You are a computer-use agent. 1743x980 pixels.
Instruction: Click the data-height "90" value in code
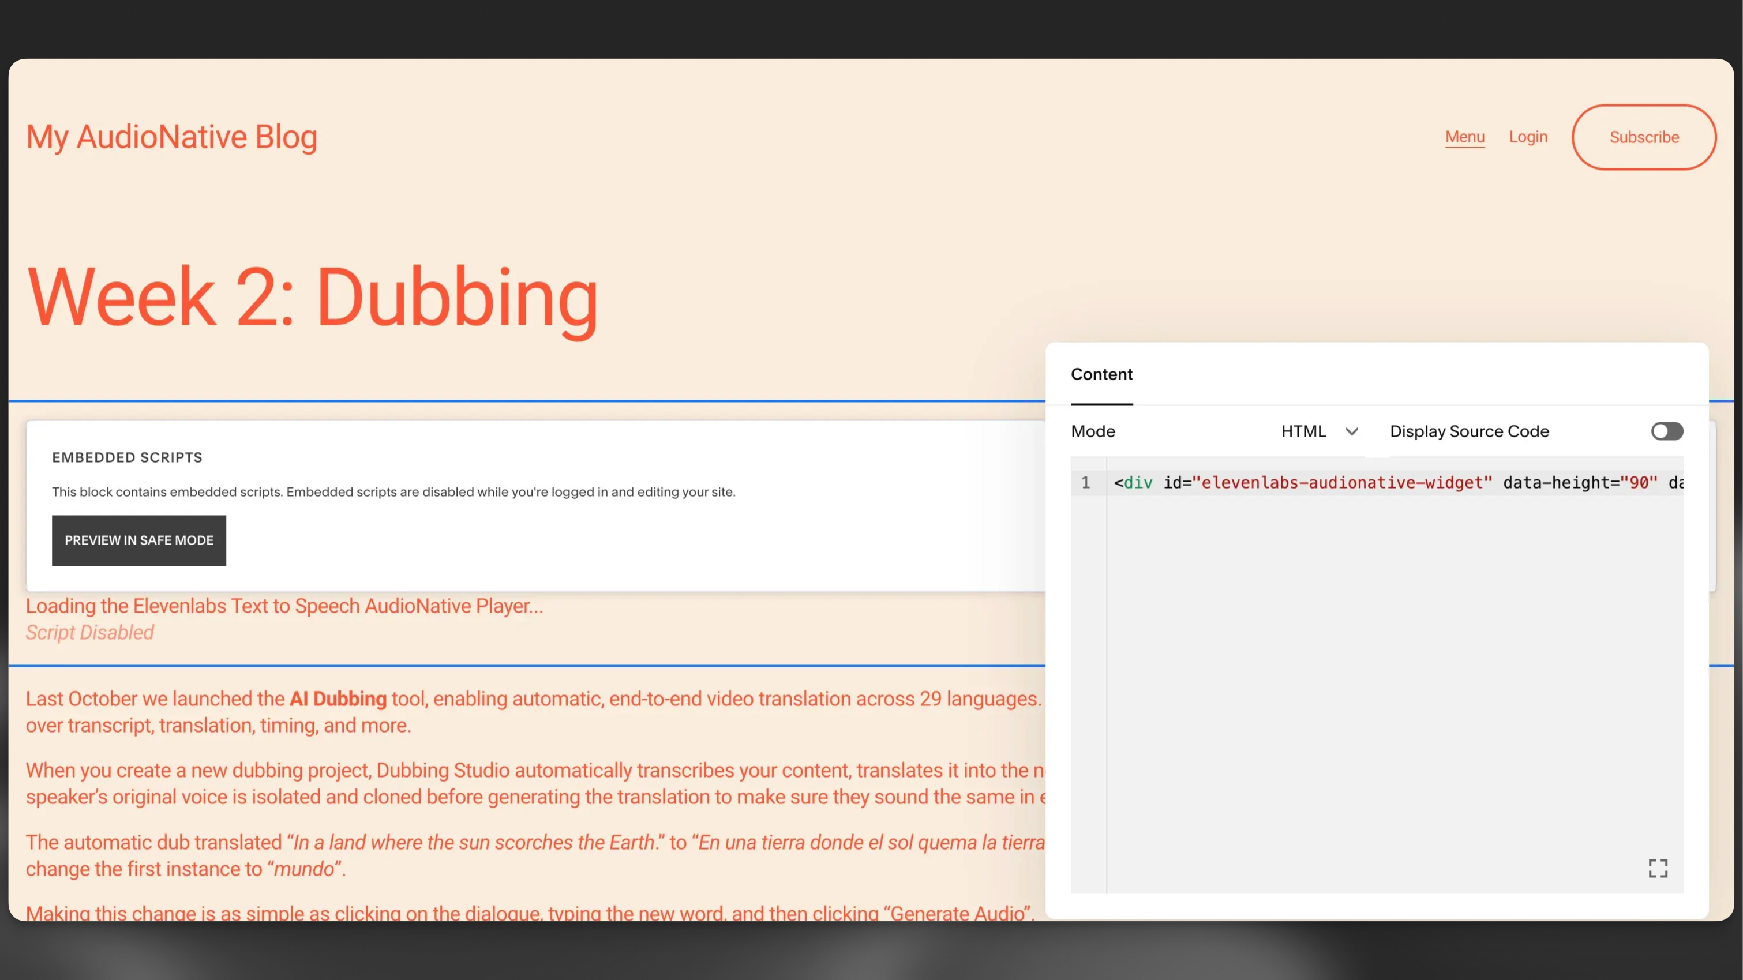point(1638,482)
